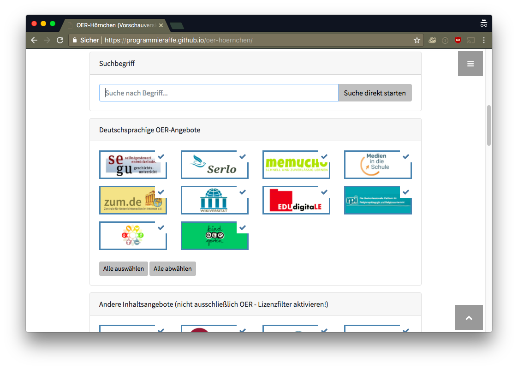Viewport: 518px width, 369px height.
Task: Click Alle abwählen button
Action: coord(173,268)
